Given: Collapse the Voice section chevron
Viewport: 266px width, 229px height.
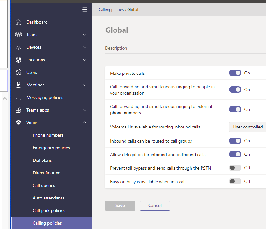Looking at the screenshot, I should point(85,123).
